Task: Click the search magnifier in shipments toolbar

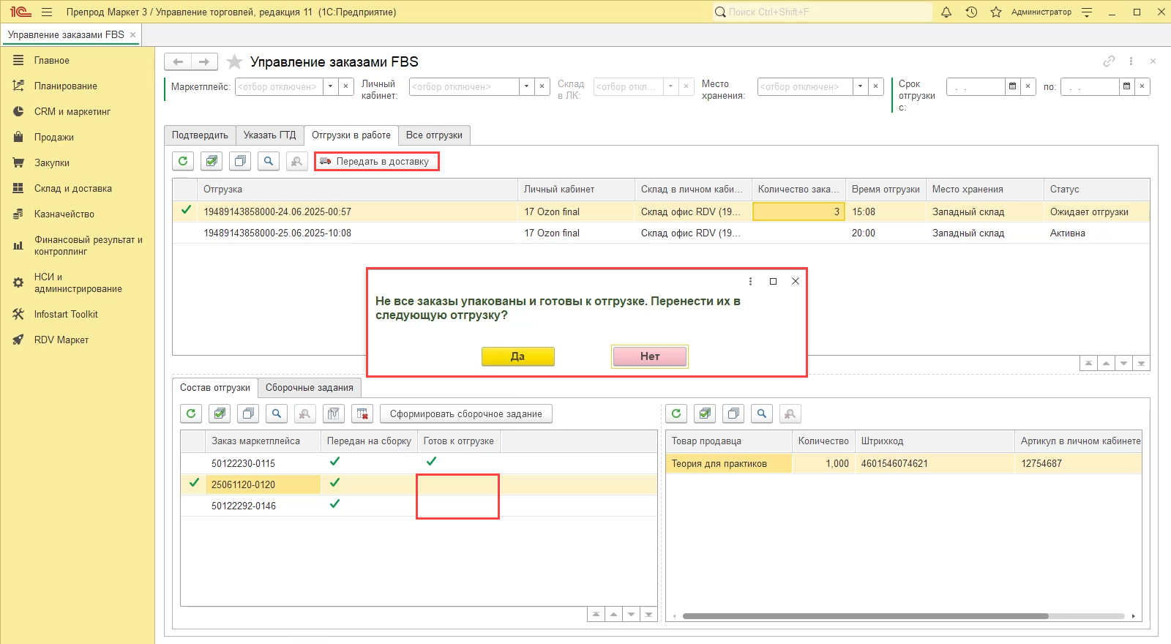Action: click(269, 161)
